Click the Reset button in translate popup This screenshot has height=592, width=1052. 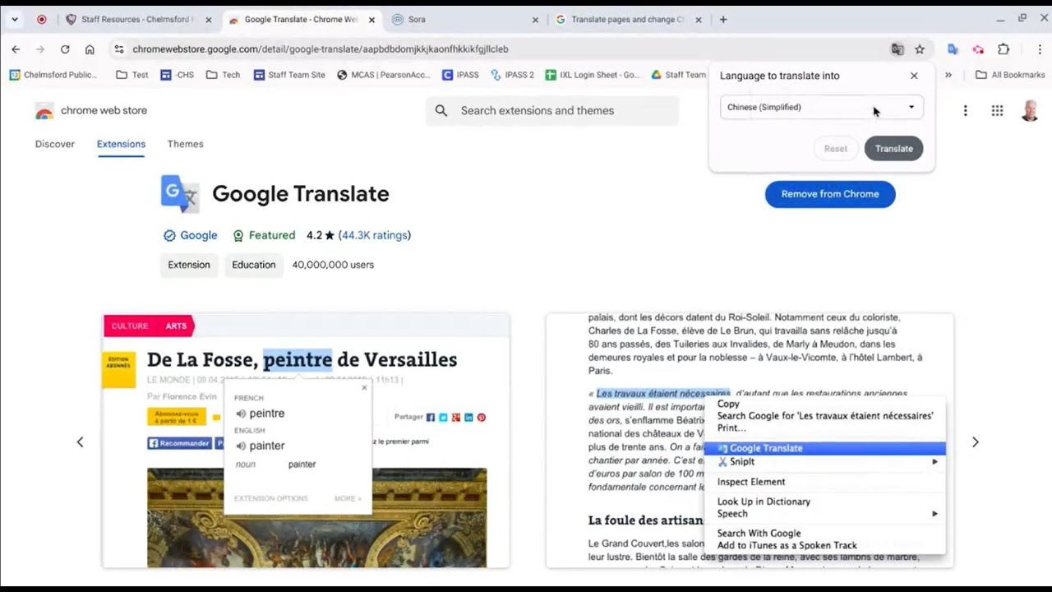tap(836, 149)
